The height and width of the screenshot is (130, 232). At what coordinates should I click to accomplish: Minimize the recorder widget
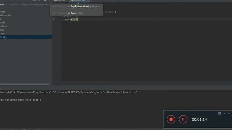[x=224, y=113]
